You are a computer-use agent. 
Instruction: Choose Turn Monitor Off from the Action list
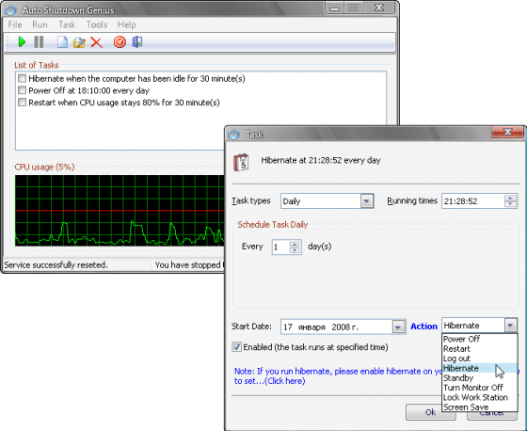(x=479, y=388)
